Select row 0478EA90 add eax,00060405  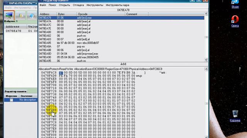(122, 58)
